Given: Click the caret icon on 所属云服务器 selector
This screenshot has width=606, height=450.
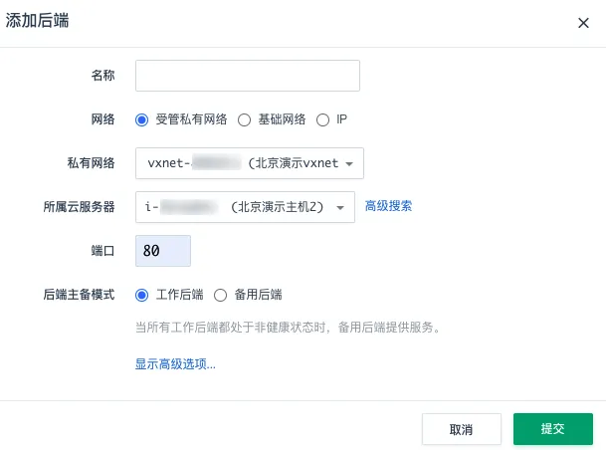Looking at the screenshot, I should coord(340,207).
